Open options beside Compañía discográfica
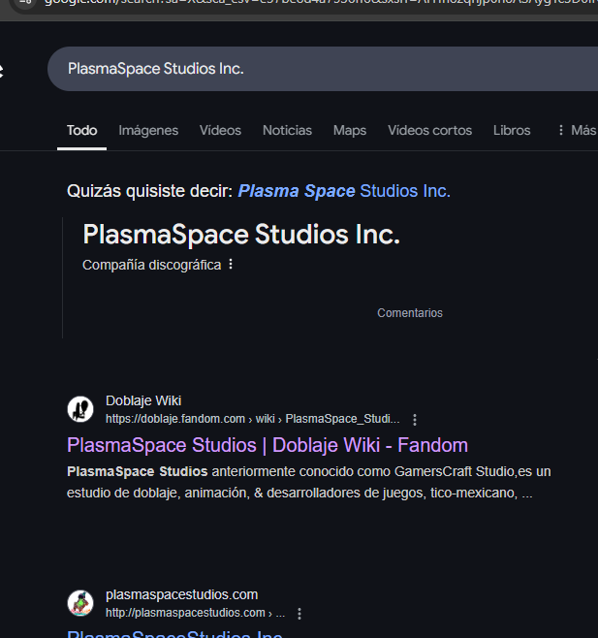598x638 pixels. pos(231,265)
